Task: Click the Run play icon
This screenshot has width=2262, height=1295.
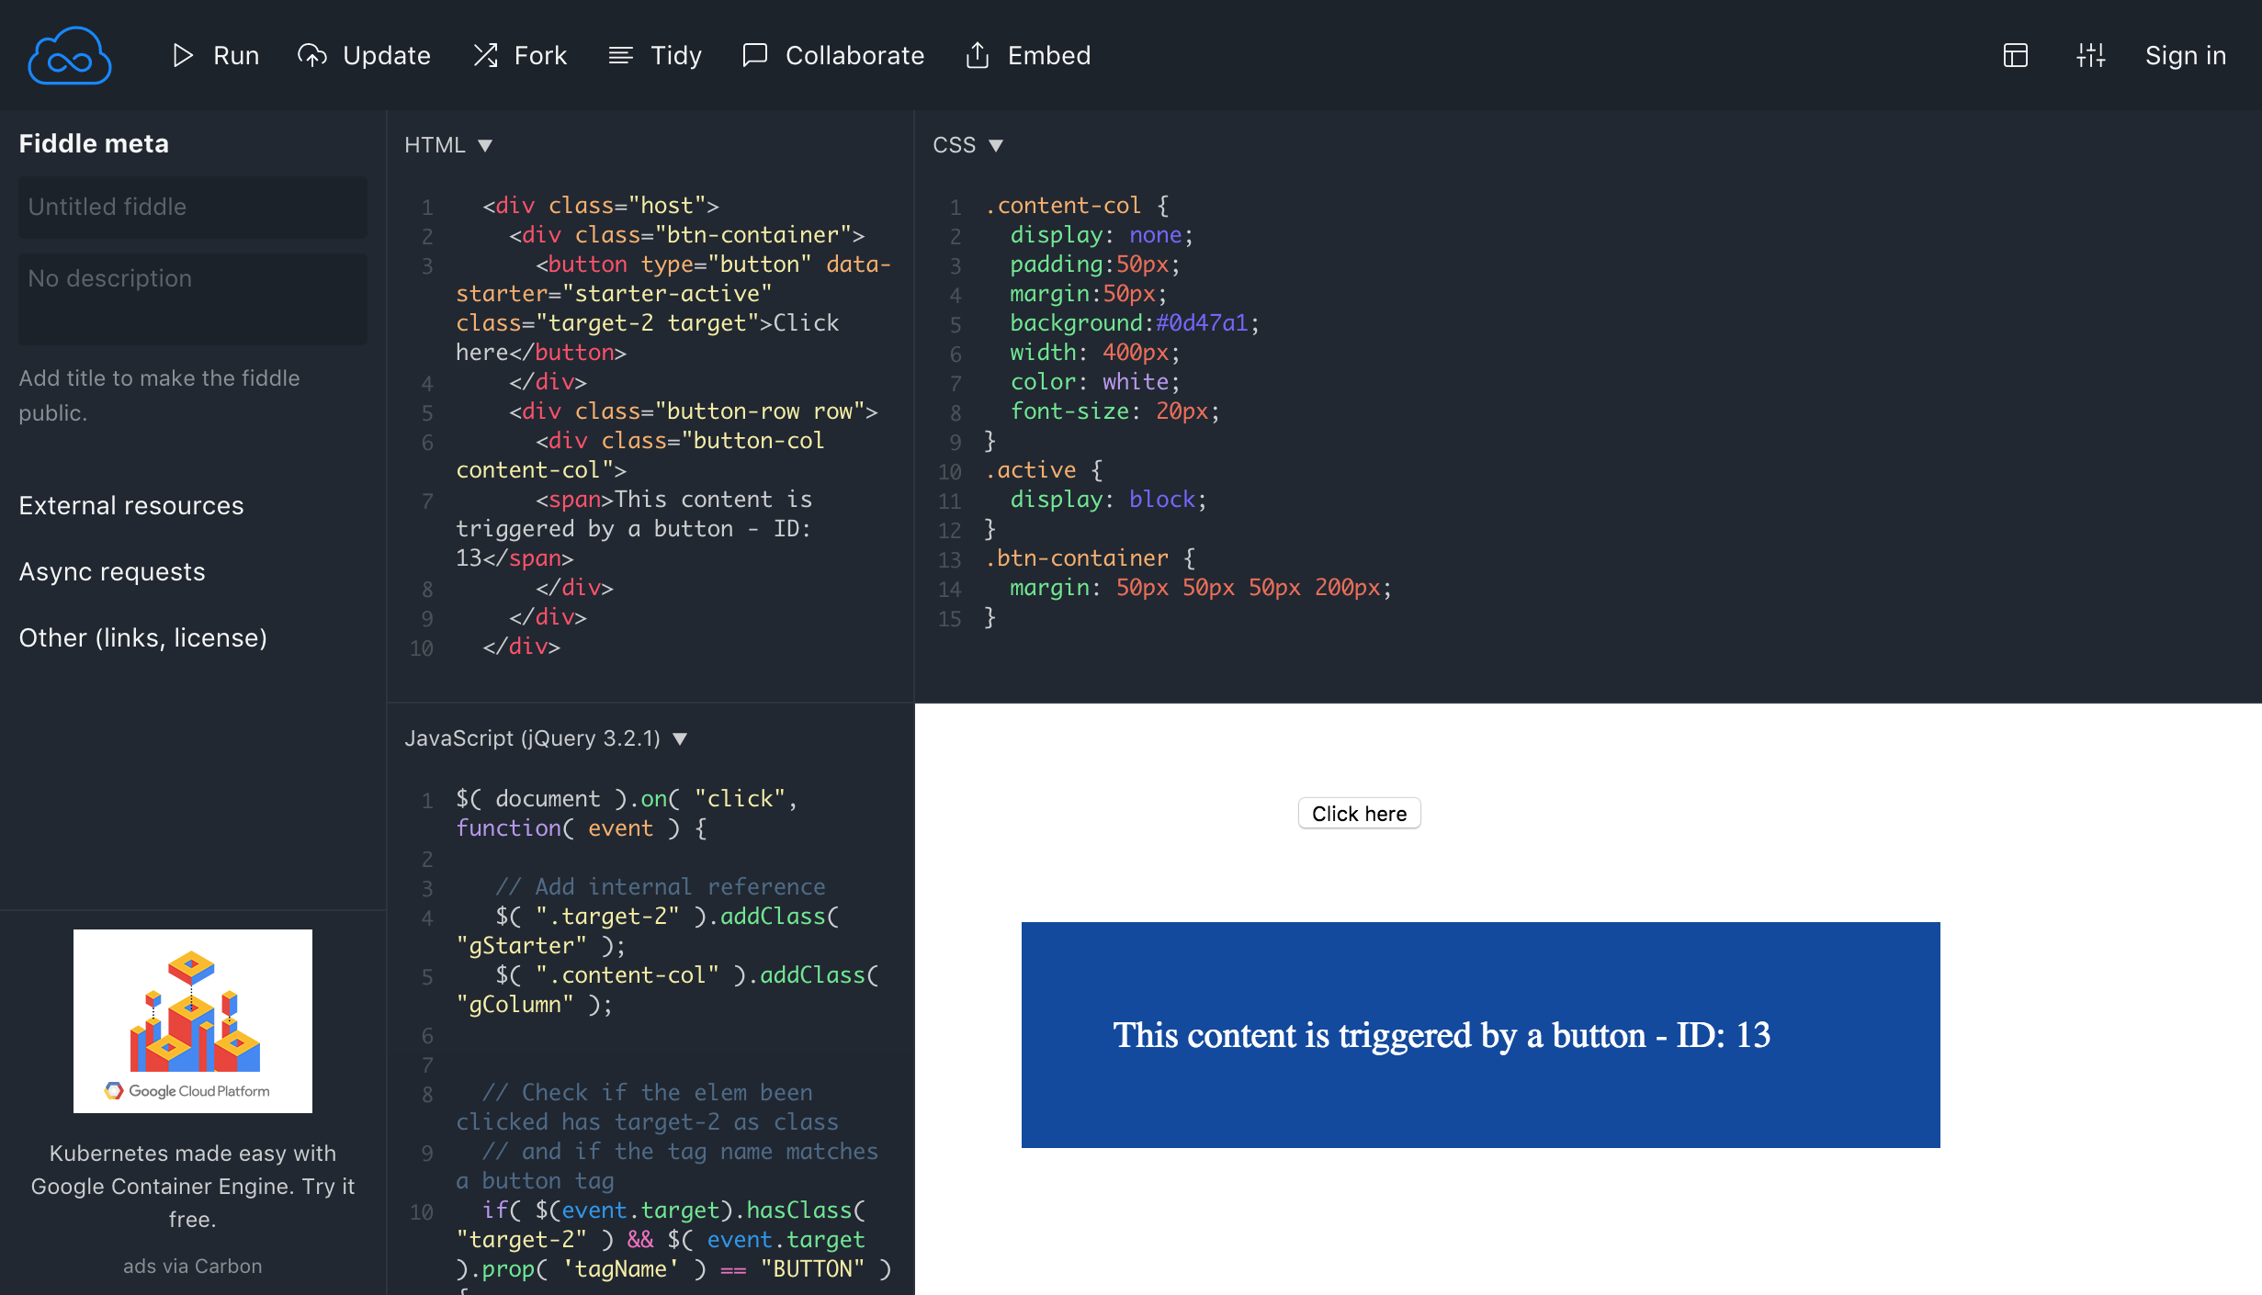Action: pyautogui.click(x=183, y=56)
